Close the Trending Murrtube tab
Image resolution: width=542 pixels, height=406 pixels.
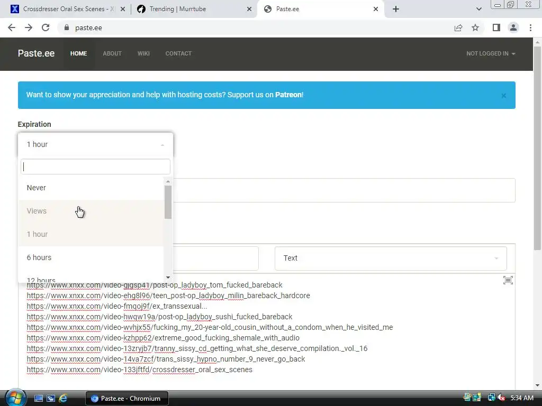pos(249,9)
